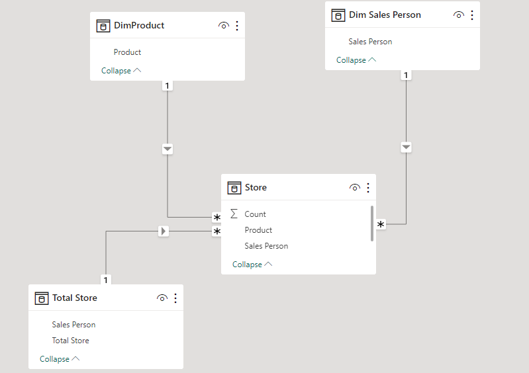Select the Total Store table header title
Image resolution: width=529 pixels, height=373 pixels.
[75, 298]
